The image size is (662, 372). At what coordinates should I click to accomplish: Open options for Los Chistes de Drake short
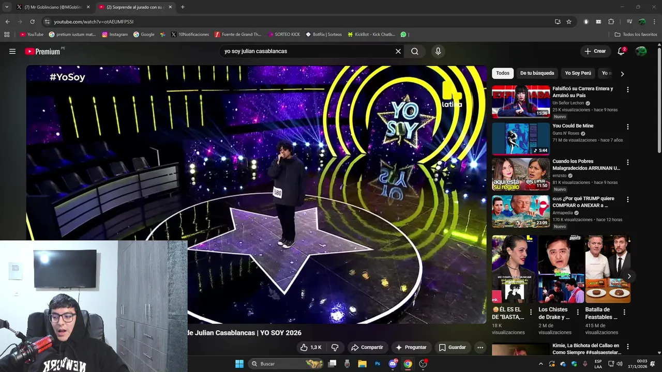pyautogui.click(x=578, y=312)
